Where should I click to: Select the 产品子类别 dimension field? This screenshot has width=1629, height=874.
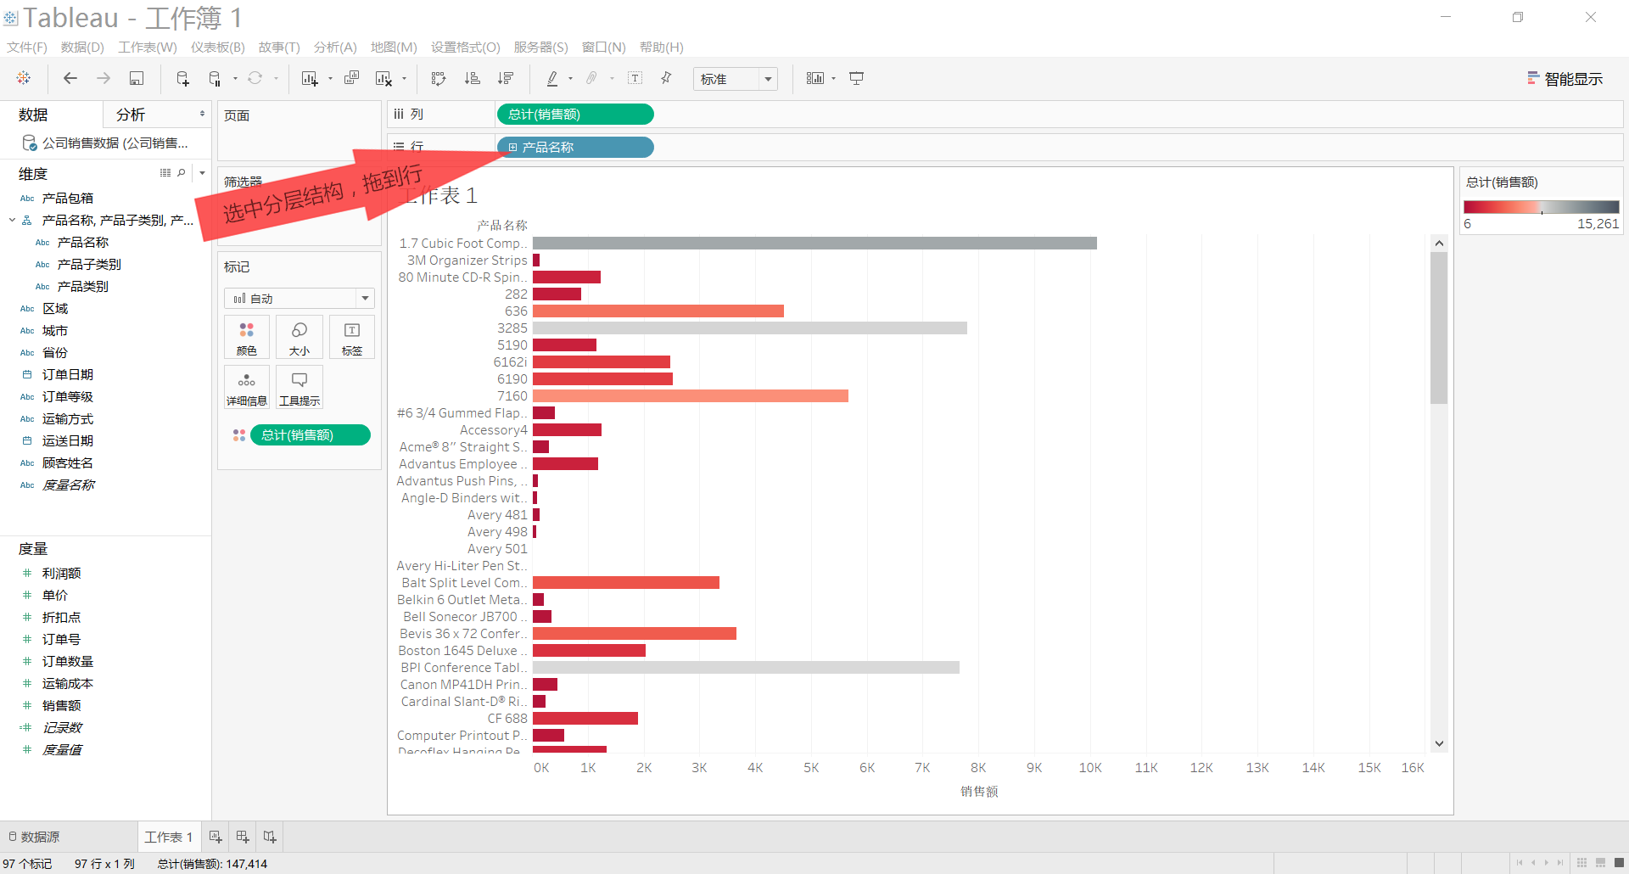pos(89,265)
